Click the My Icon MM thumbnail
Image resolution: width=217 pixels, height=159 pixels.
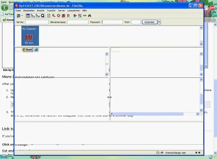tap(29, 38)
